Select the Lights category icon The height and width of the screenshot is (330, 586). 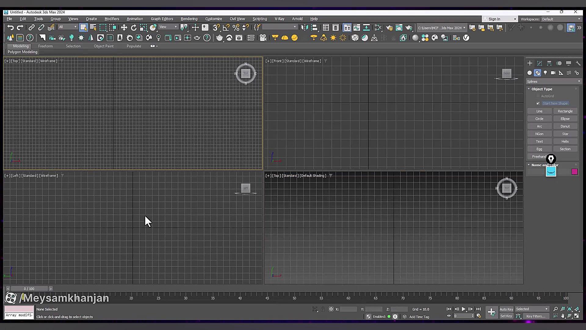(545, 73)
